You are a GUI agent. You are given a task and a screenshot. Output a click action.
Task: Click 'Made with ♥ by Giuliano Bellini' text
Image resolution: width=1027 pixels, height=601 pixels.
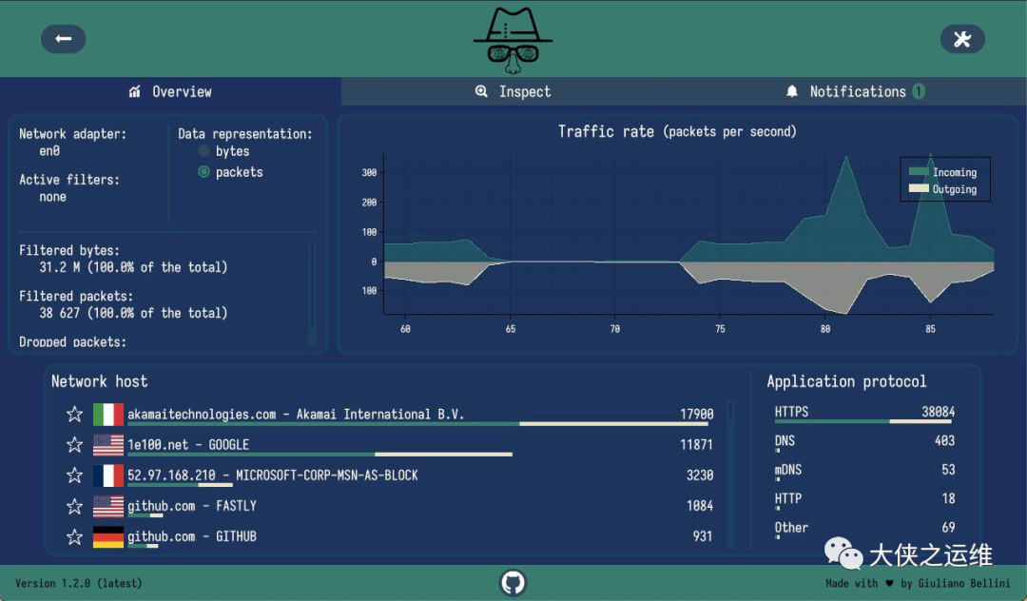tap(918, 583)
